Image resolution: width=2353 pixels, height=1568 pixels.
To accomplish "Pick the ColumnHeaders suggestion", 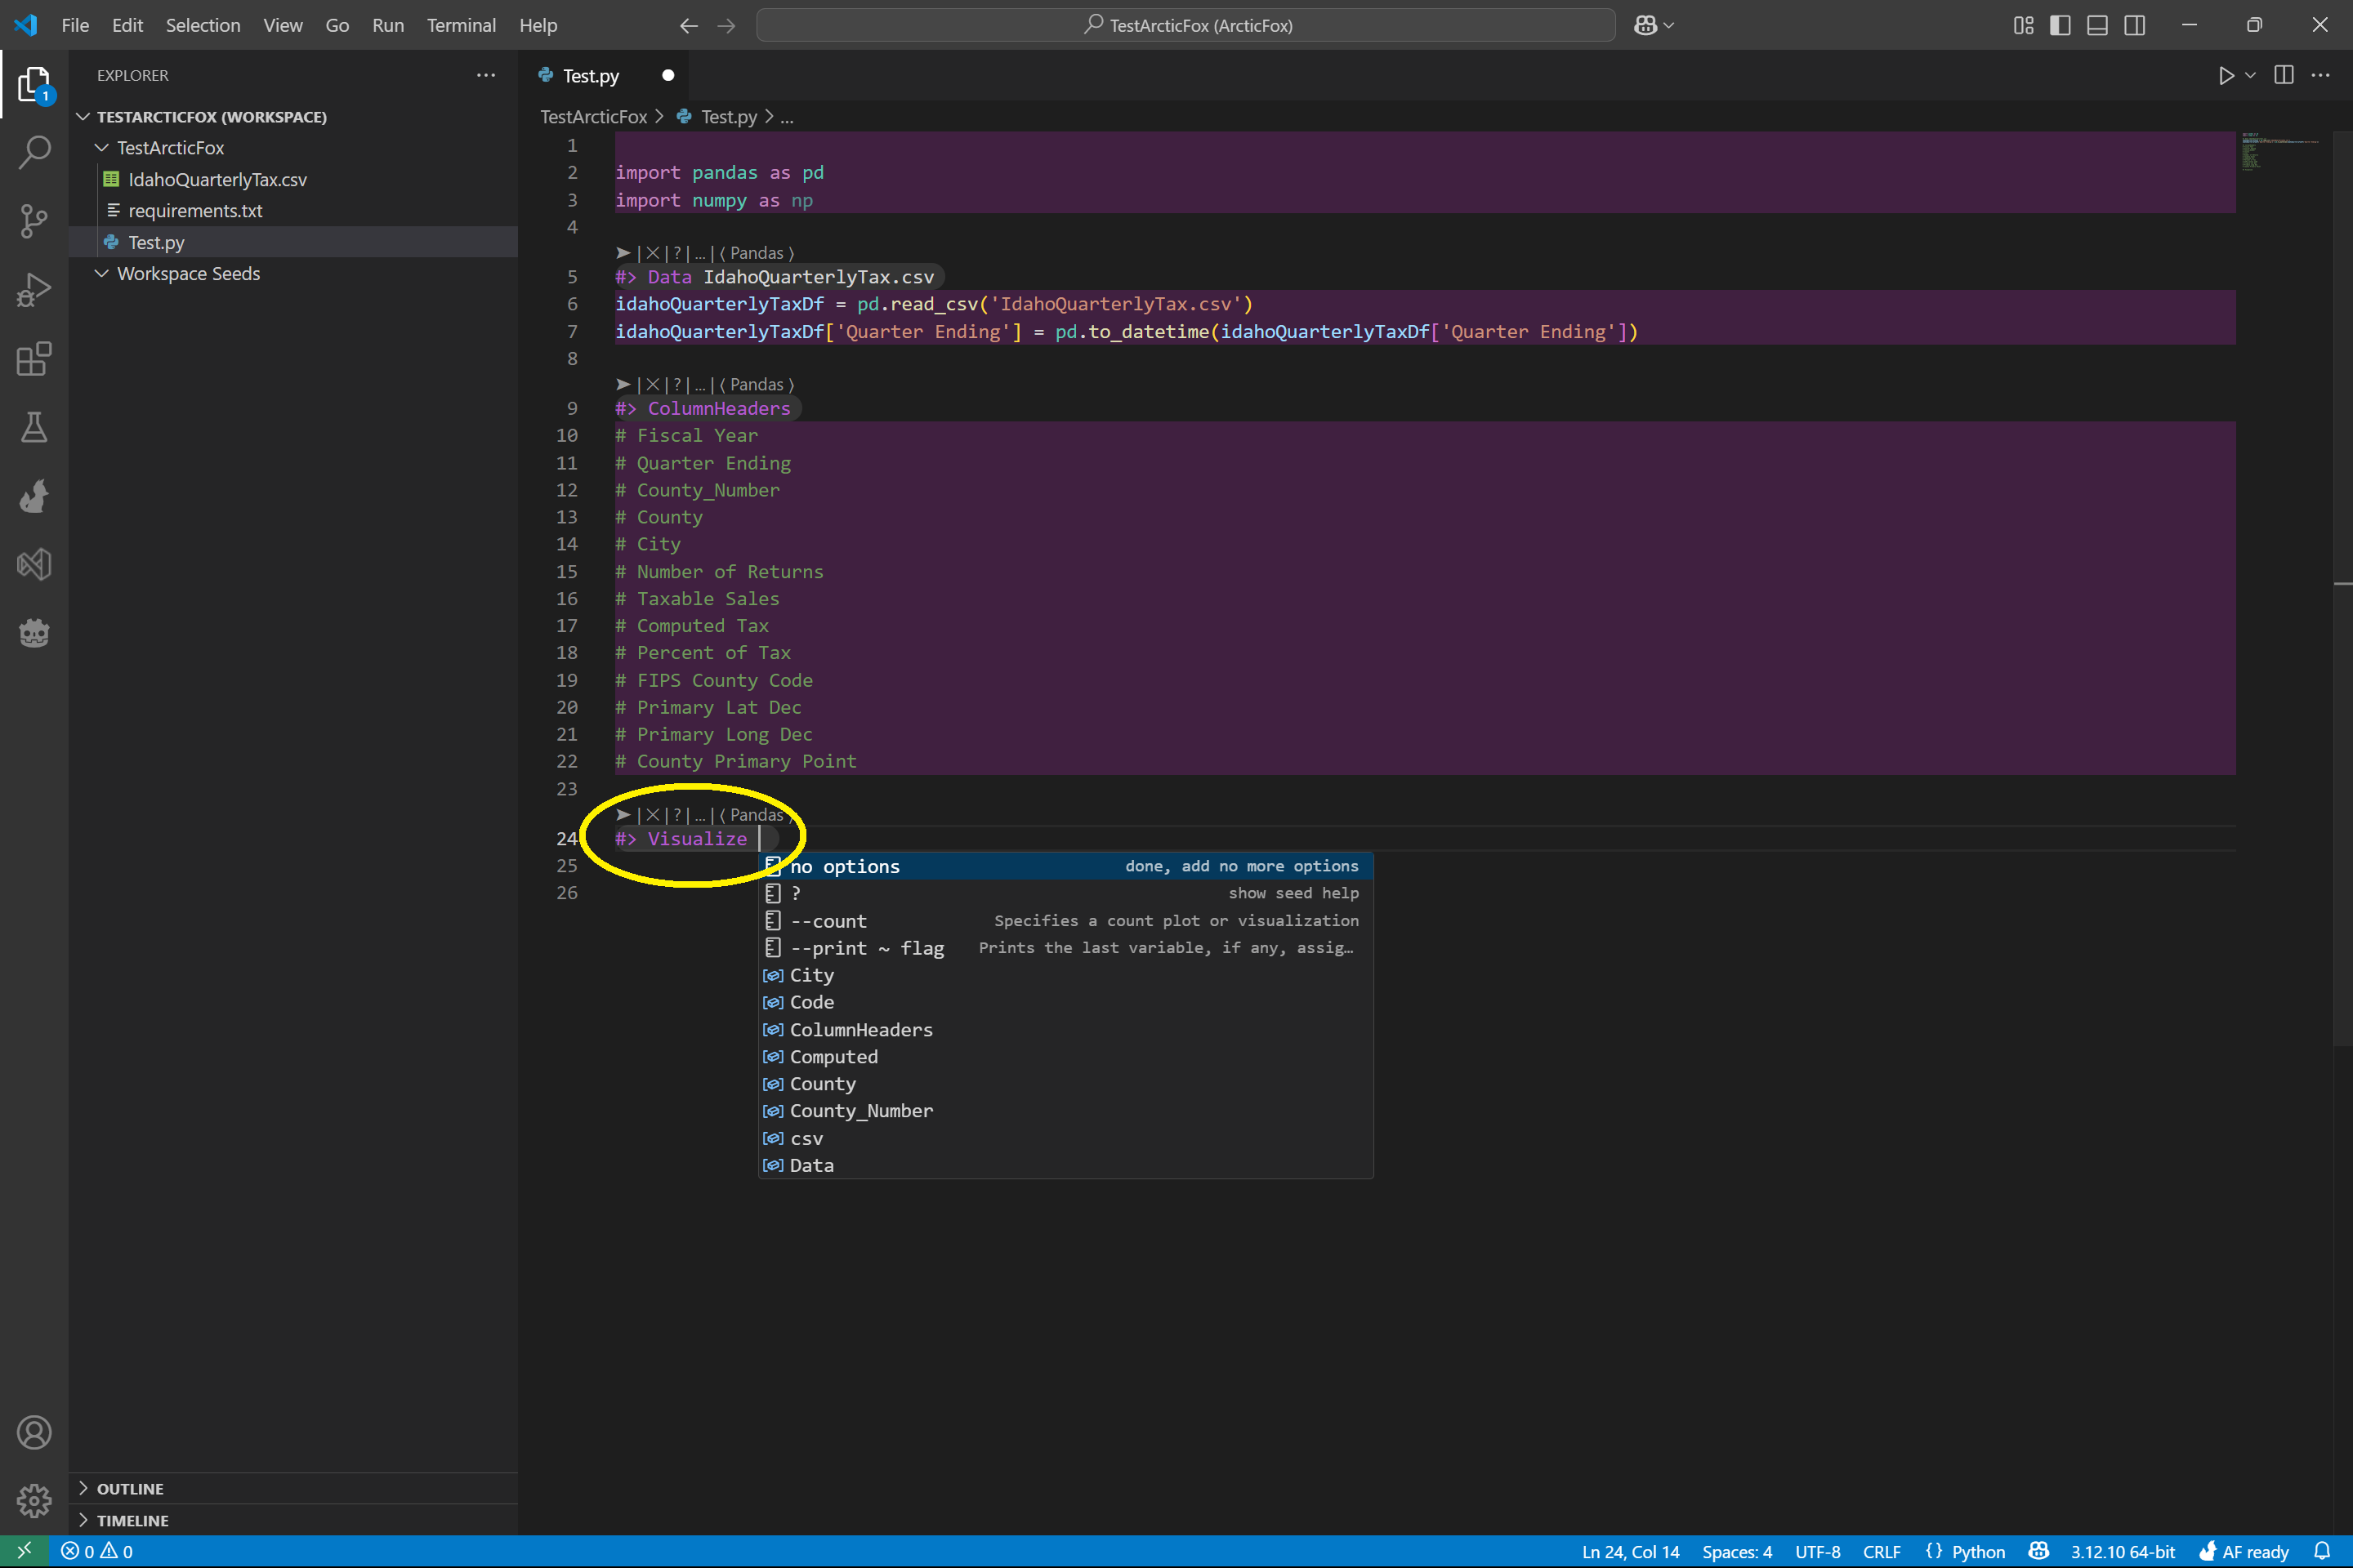I will (x=1065, y=1029).
